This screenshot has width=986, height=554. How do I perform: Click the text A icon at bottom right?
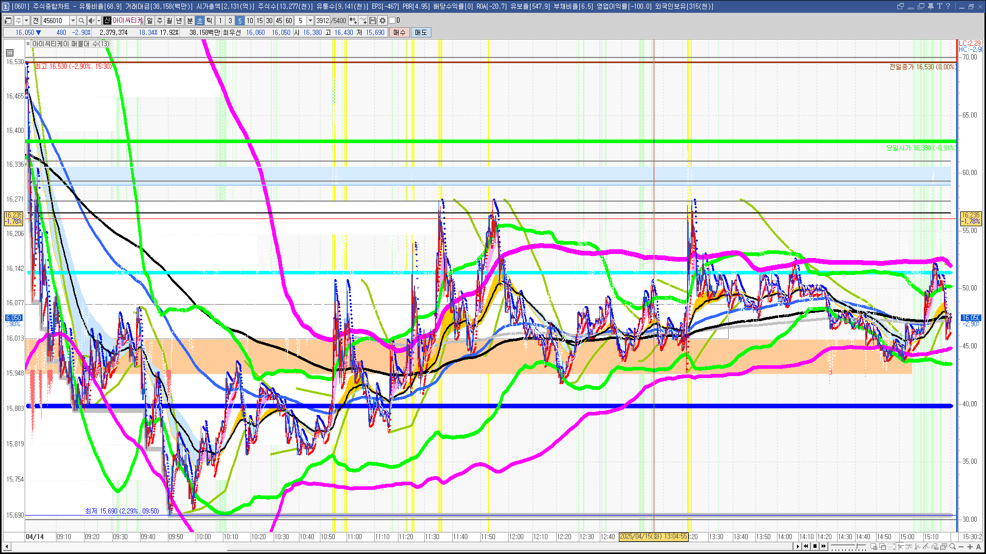point(978,546)
